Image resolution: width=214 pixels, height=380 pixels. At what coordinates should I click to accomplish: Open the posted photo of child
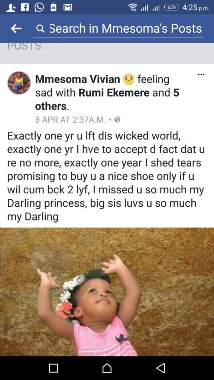tap(107, 292)
